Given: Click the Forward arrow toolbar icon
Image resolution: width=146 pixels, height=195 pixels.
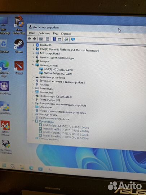Looking at the screenshot, I should (x=34, y=39).
